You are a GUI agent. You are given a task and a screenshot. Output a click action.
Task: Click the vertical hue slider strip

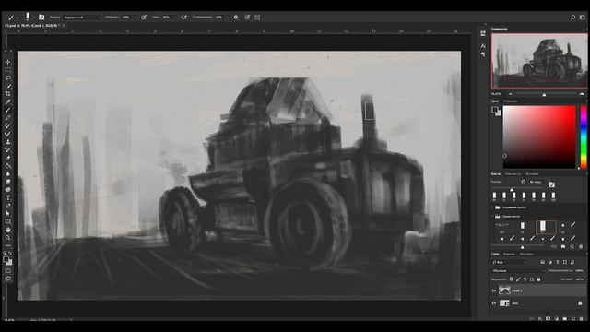point(584,136)
